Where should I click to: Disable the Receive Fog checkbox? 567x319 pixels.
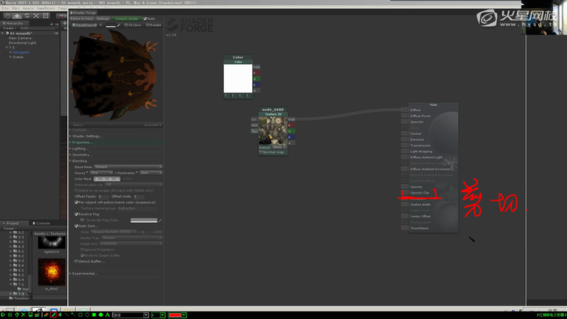tap(77, 214)
